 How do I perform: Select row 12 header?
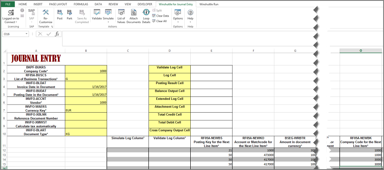(x=4, y=150)
